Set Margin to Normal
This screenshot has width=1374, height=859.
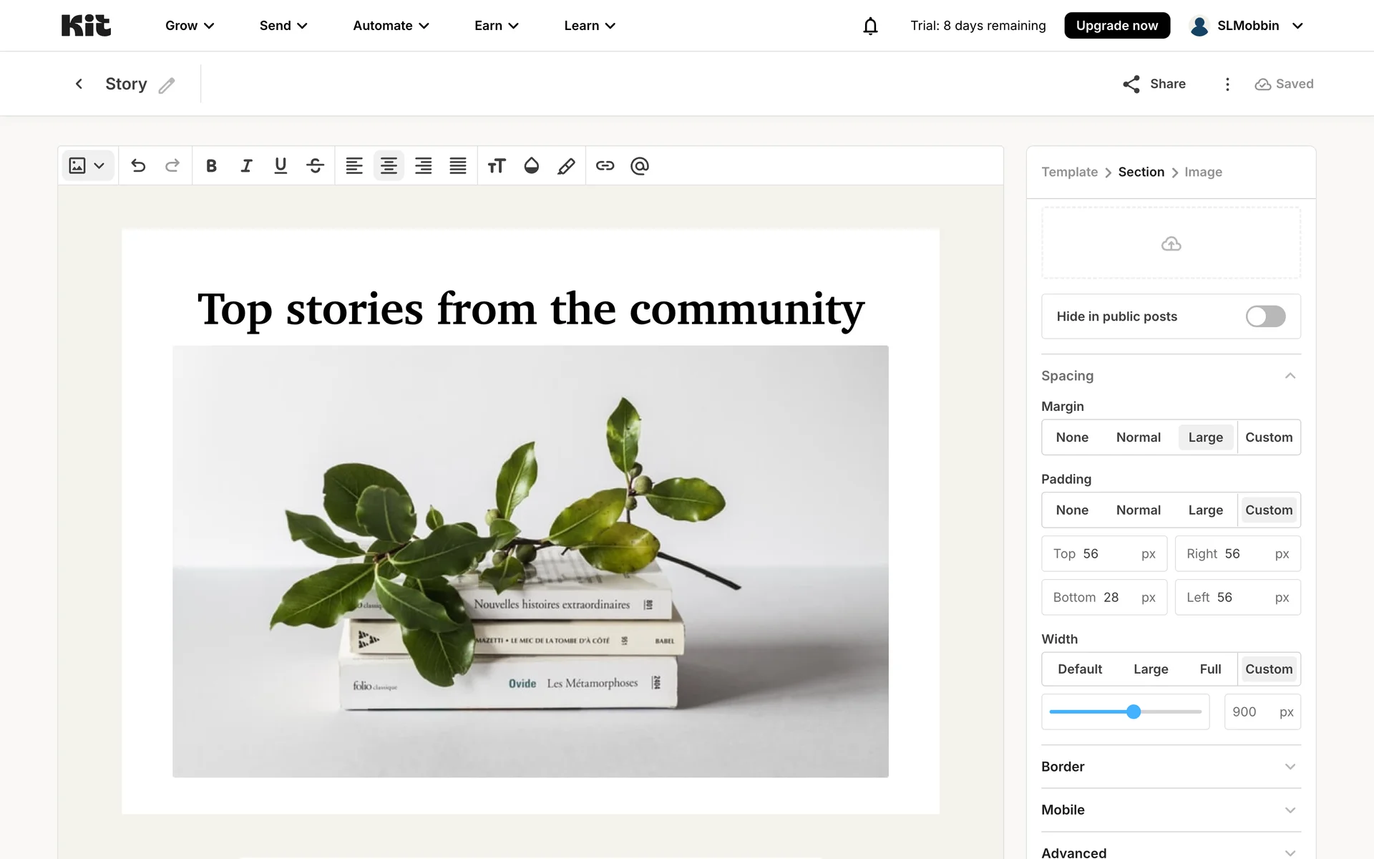tap(1138, 437)
